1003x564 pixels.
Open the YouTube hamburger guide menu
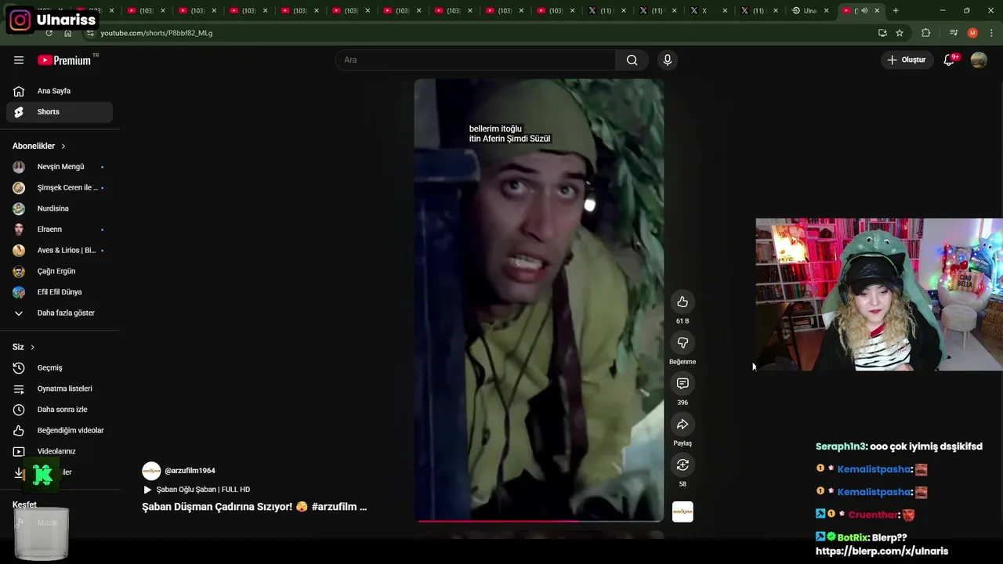pyautogui.click(x=19, y=60)
